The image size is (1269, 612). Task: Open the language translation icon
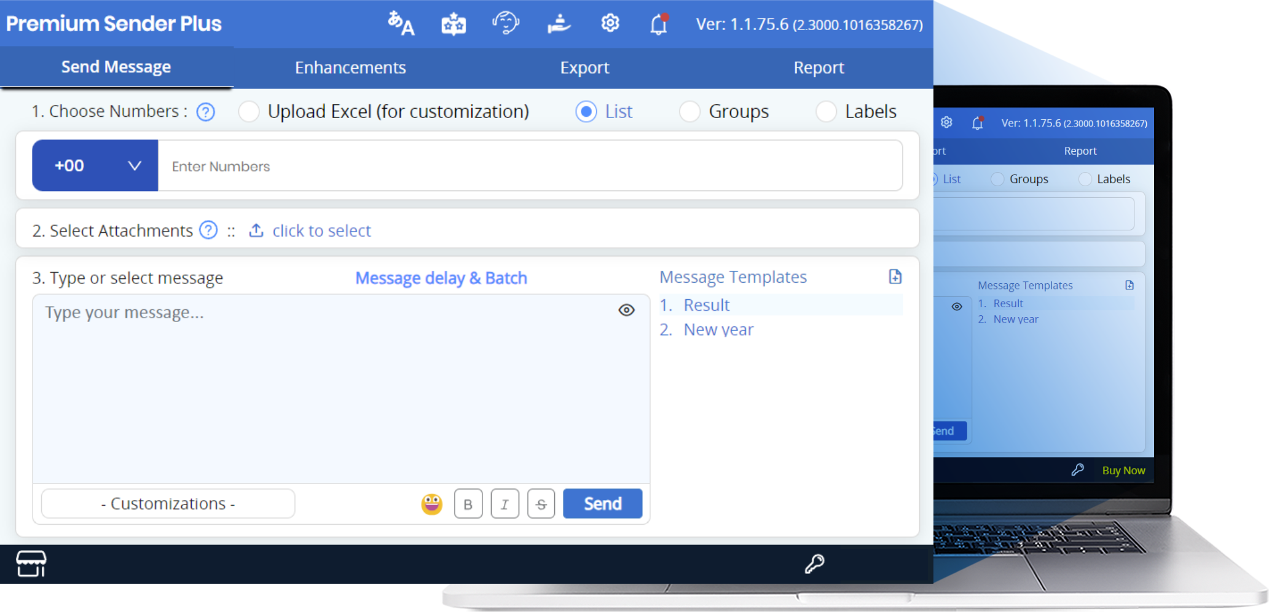(401, 24)
